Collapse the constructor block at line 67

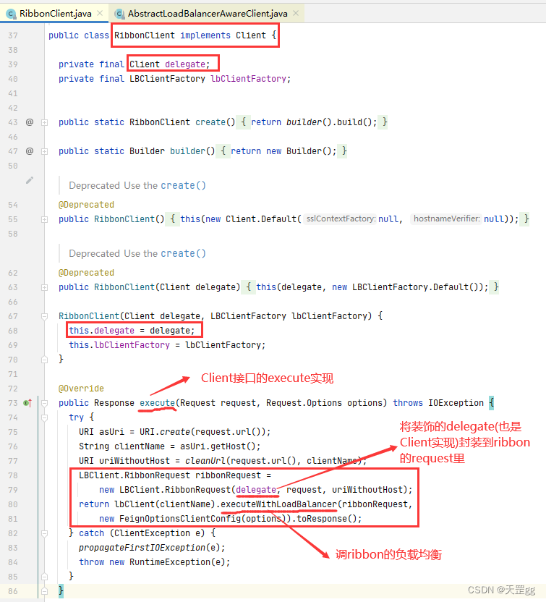45,316
